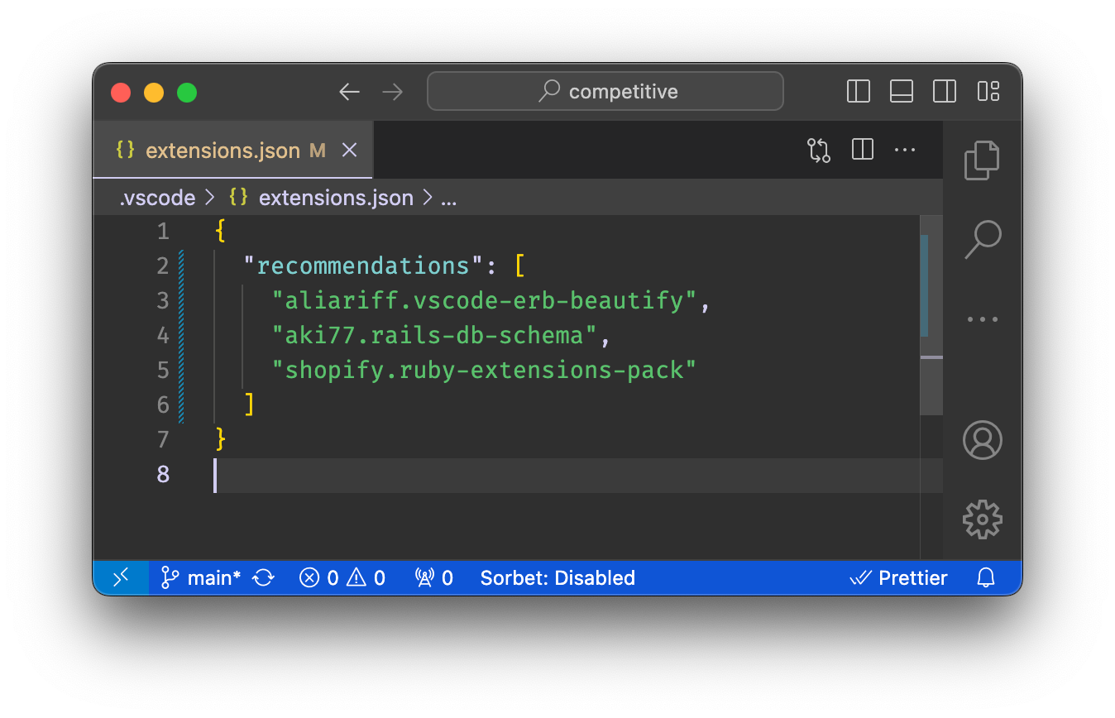Open notifications with the bell icon
Screen dimensions: 1115x718
click(986, 577)
